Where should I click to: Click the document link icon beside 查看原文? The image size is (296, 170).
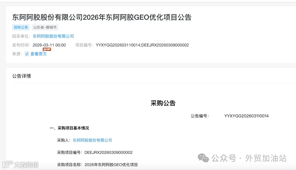[27, 54]
